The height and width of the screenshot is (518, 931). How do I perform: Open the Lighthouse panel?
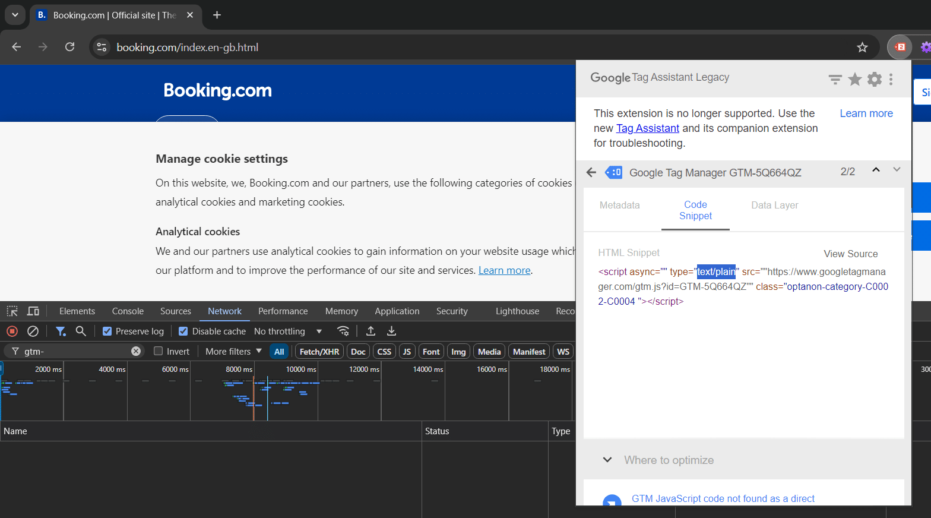(517, 311)
